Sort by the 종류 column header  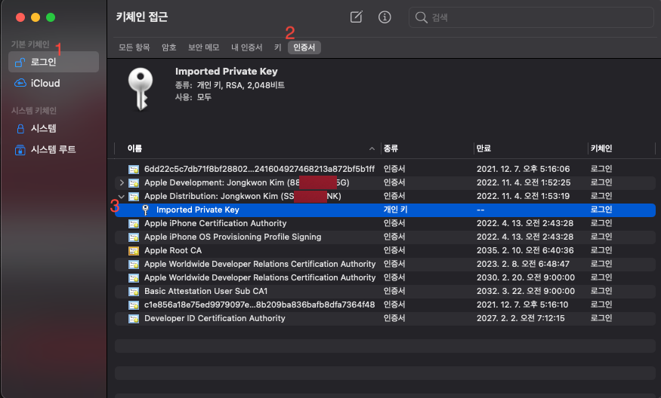click(391, 148)
